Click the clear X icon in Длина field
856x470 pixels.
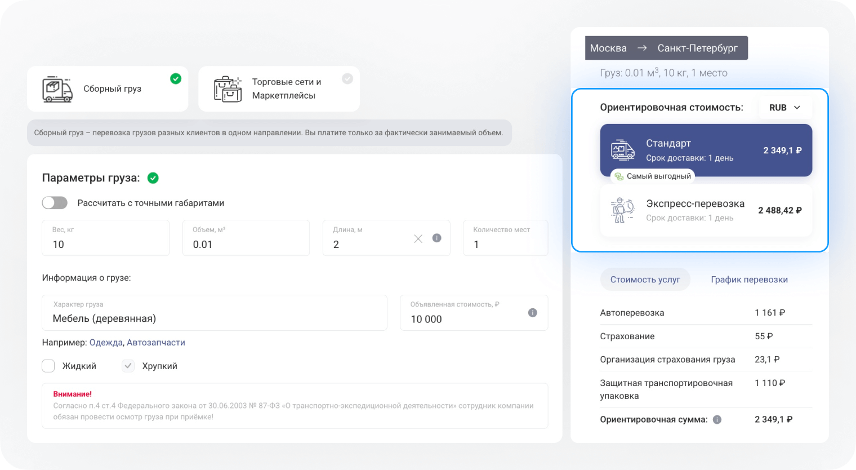click(418, 238)
